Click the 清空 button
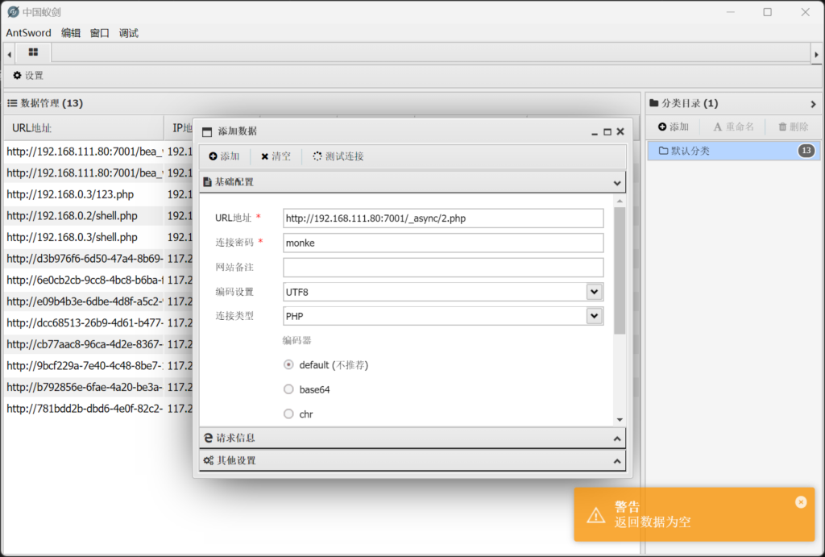This screenshot has width=825, height=557. pyautogui.click(x=276, y=156)
